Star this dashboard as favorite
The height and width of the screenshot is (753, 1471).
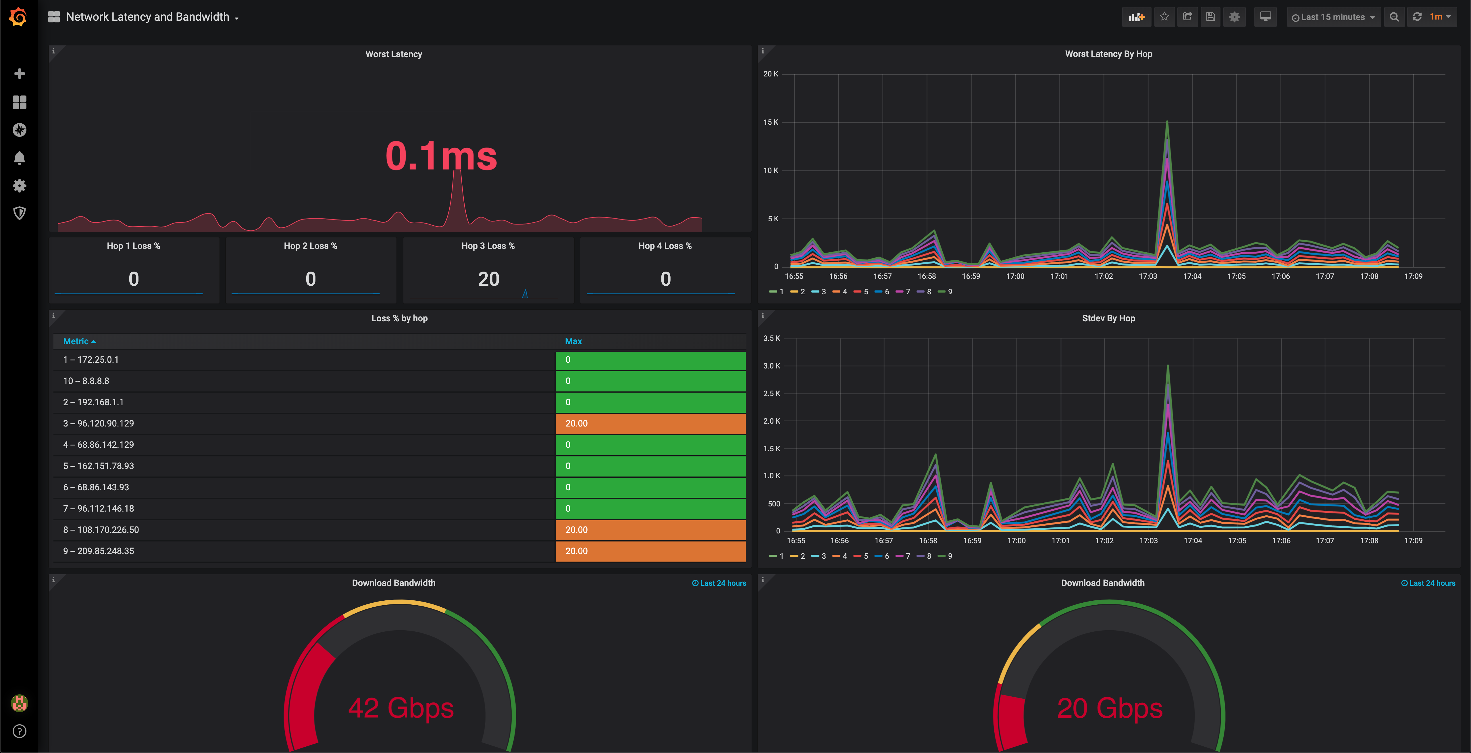point(1164,17)
